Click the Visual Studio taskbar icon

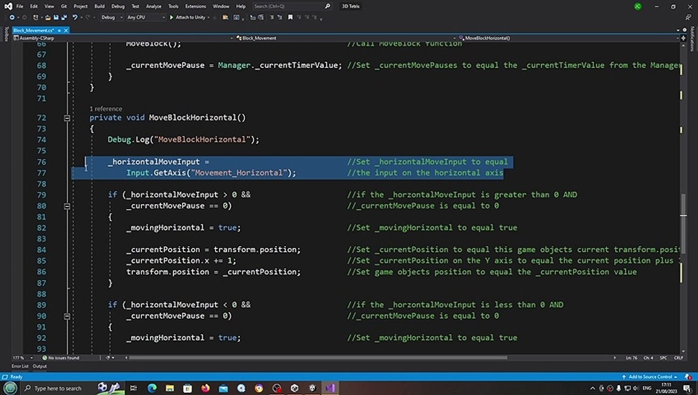click(x=329, y=388)
